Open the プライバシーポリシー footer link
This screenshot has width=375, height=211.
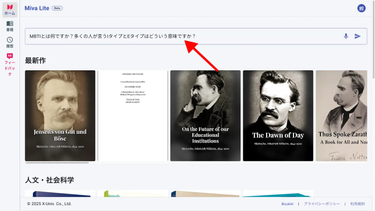tap(321, 204)
